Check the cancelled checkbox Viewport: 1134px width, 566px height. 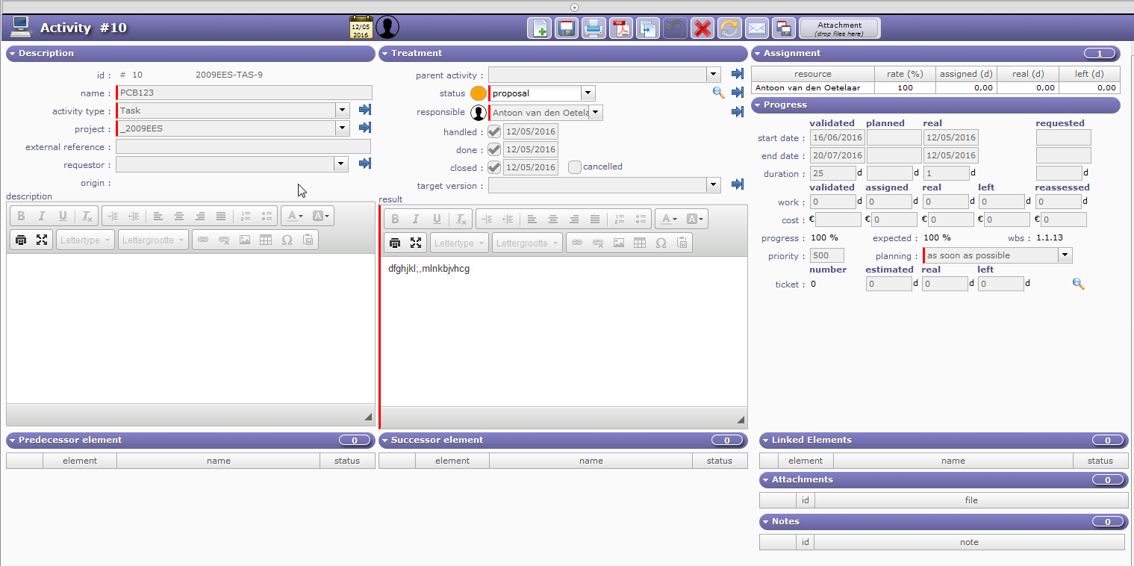574,167
